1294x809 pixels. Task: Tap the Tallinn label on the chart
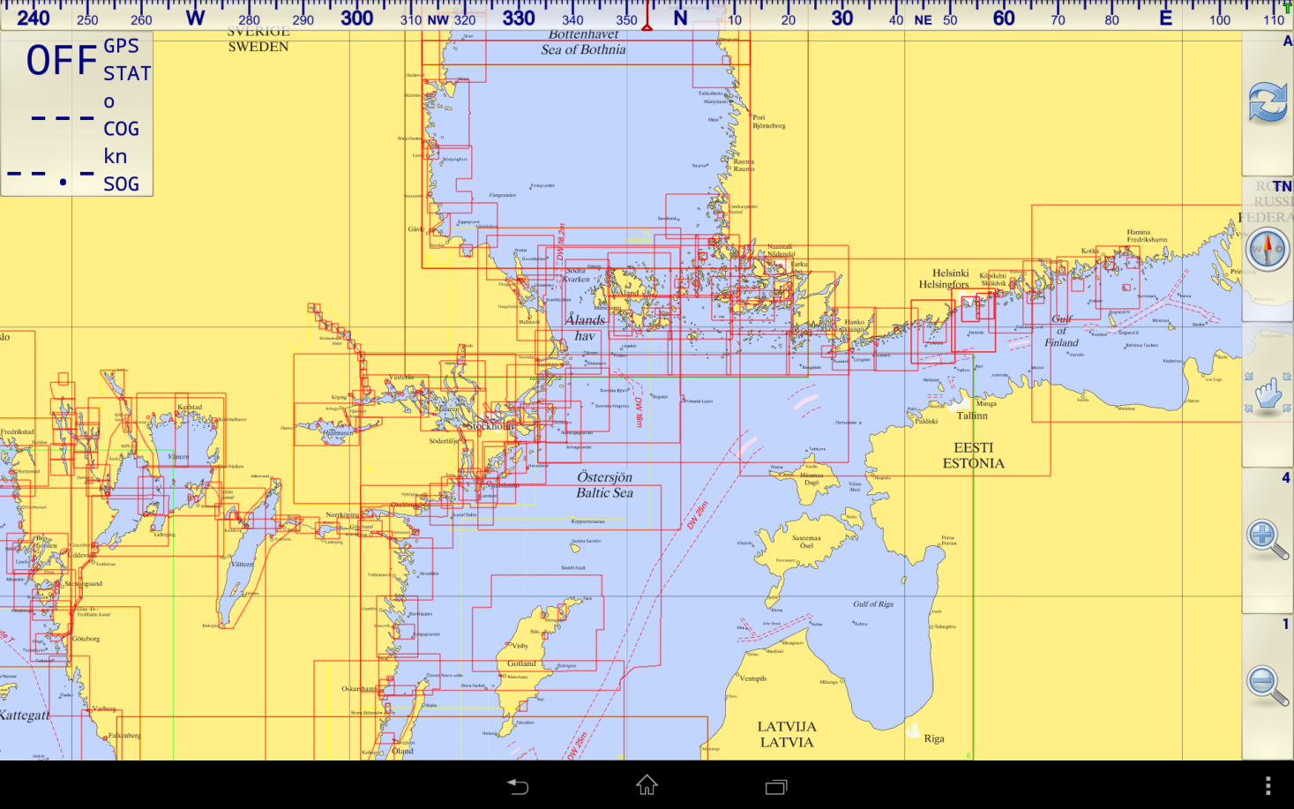[972, 415]
